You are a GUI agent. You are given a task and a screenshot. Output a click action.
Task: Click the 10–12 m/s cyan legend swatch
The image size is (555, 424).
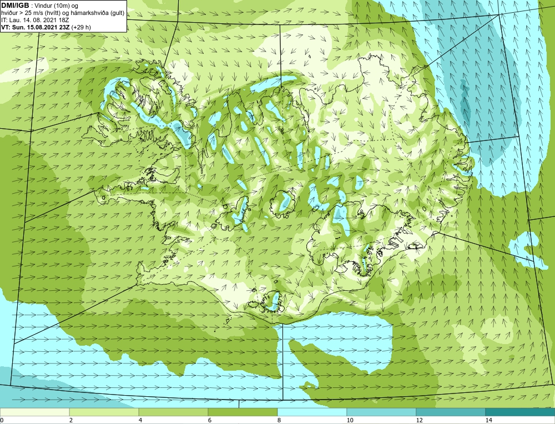click(382, 412)
